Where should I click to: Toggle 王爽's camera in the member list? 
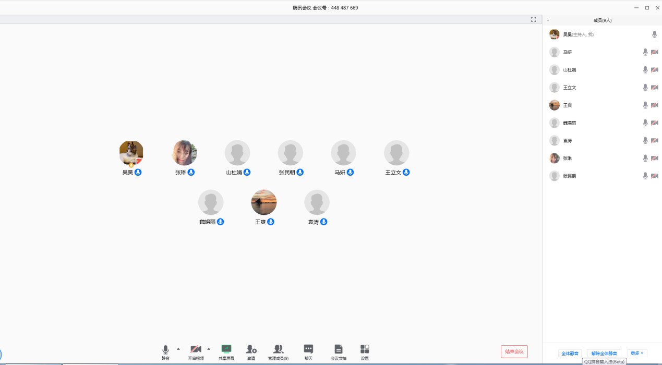click(x=654, y=105)
